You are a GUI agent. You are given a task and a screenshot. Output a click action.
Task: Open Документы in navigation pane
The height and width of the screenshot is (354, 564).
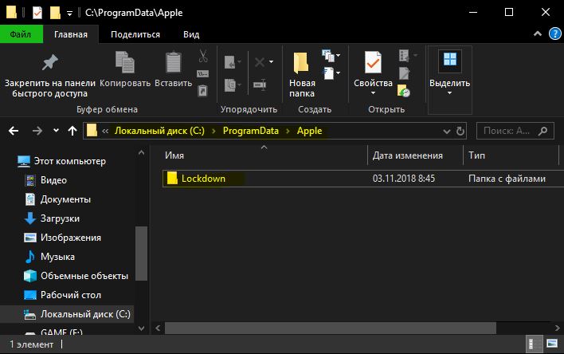point(65,199)
